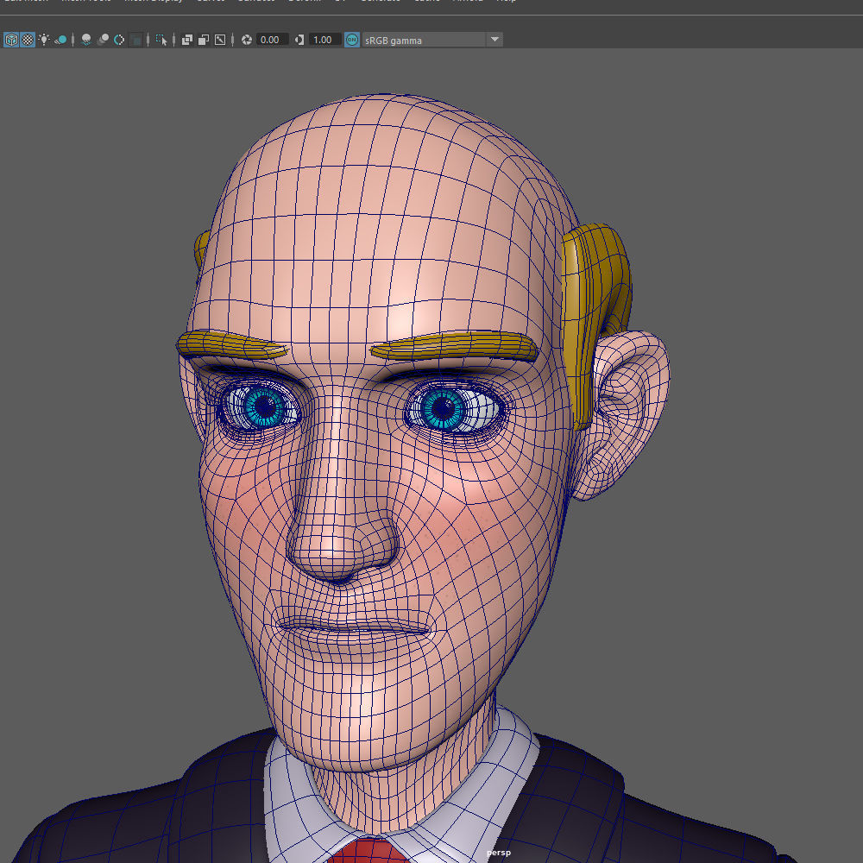
Task: Toggle screen space ambient occlusion icon
Action: [85, 40]
